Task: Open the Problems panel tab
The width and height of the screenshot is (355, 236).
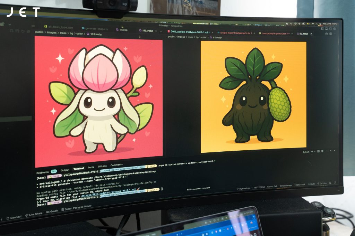Action: pos(42,173)
